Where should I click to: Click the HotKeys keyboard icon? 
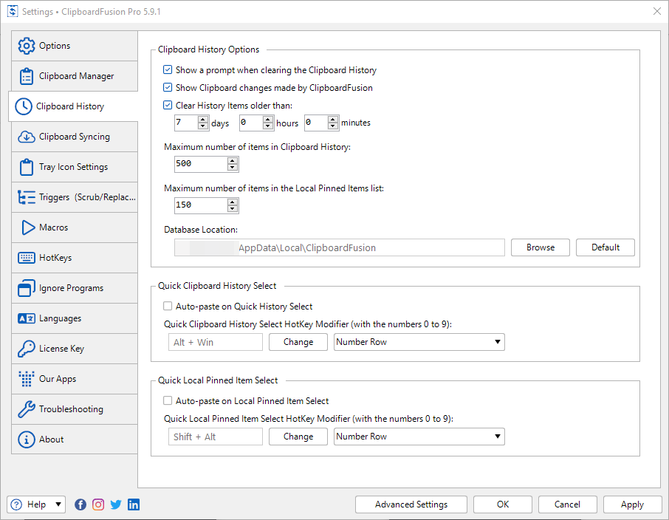tap(27, 258)
